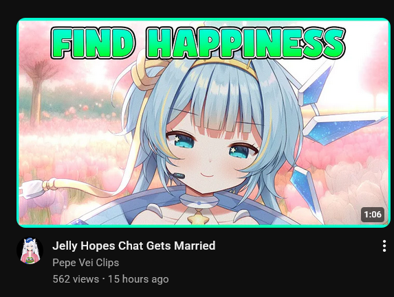The image size is (394, 297).
Task: Click the headset microphone near character's cheek
Action: click(x=179, y=176)
